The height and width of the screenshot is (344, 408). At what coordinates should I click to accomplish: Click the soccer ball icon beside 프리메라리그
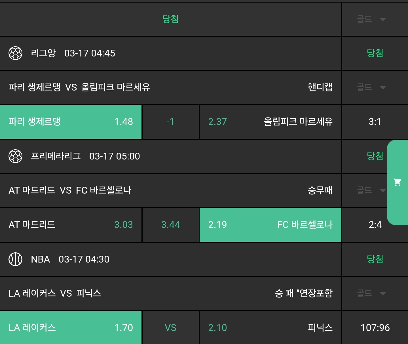(15, 156)
